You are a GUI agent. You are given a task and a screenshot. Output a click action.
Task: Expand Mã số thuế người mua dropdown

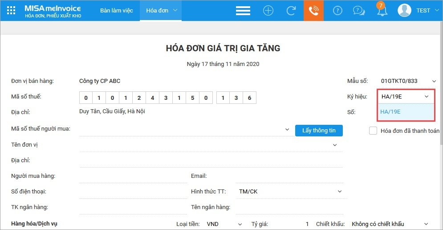pos(287,129)
